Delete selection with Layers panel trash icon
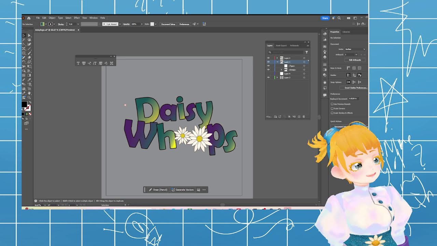Screen dimensions: 437x246 [304, 117]
